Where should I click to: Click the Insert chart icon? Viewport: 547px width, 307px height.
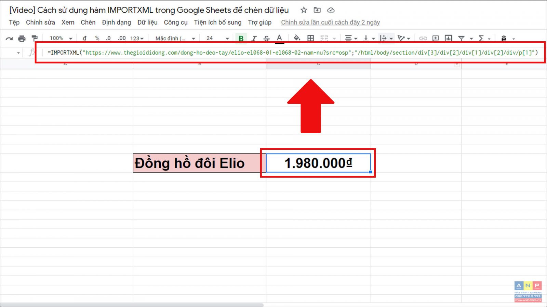(448, 38)
